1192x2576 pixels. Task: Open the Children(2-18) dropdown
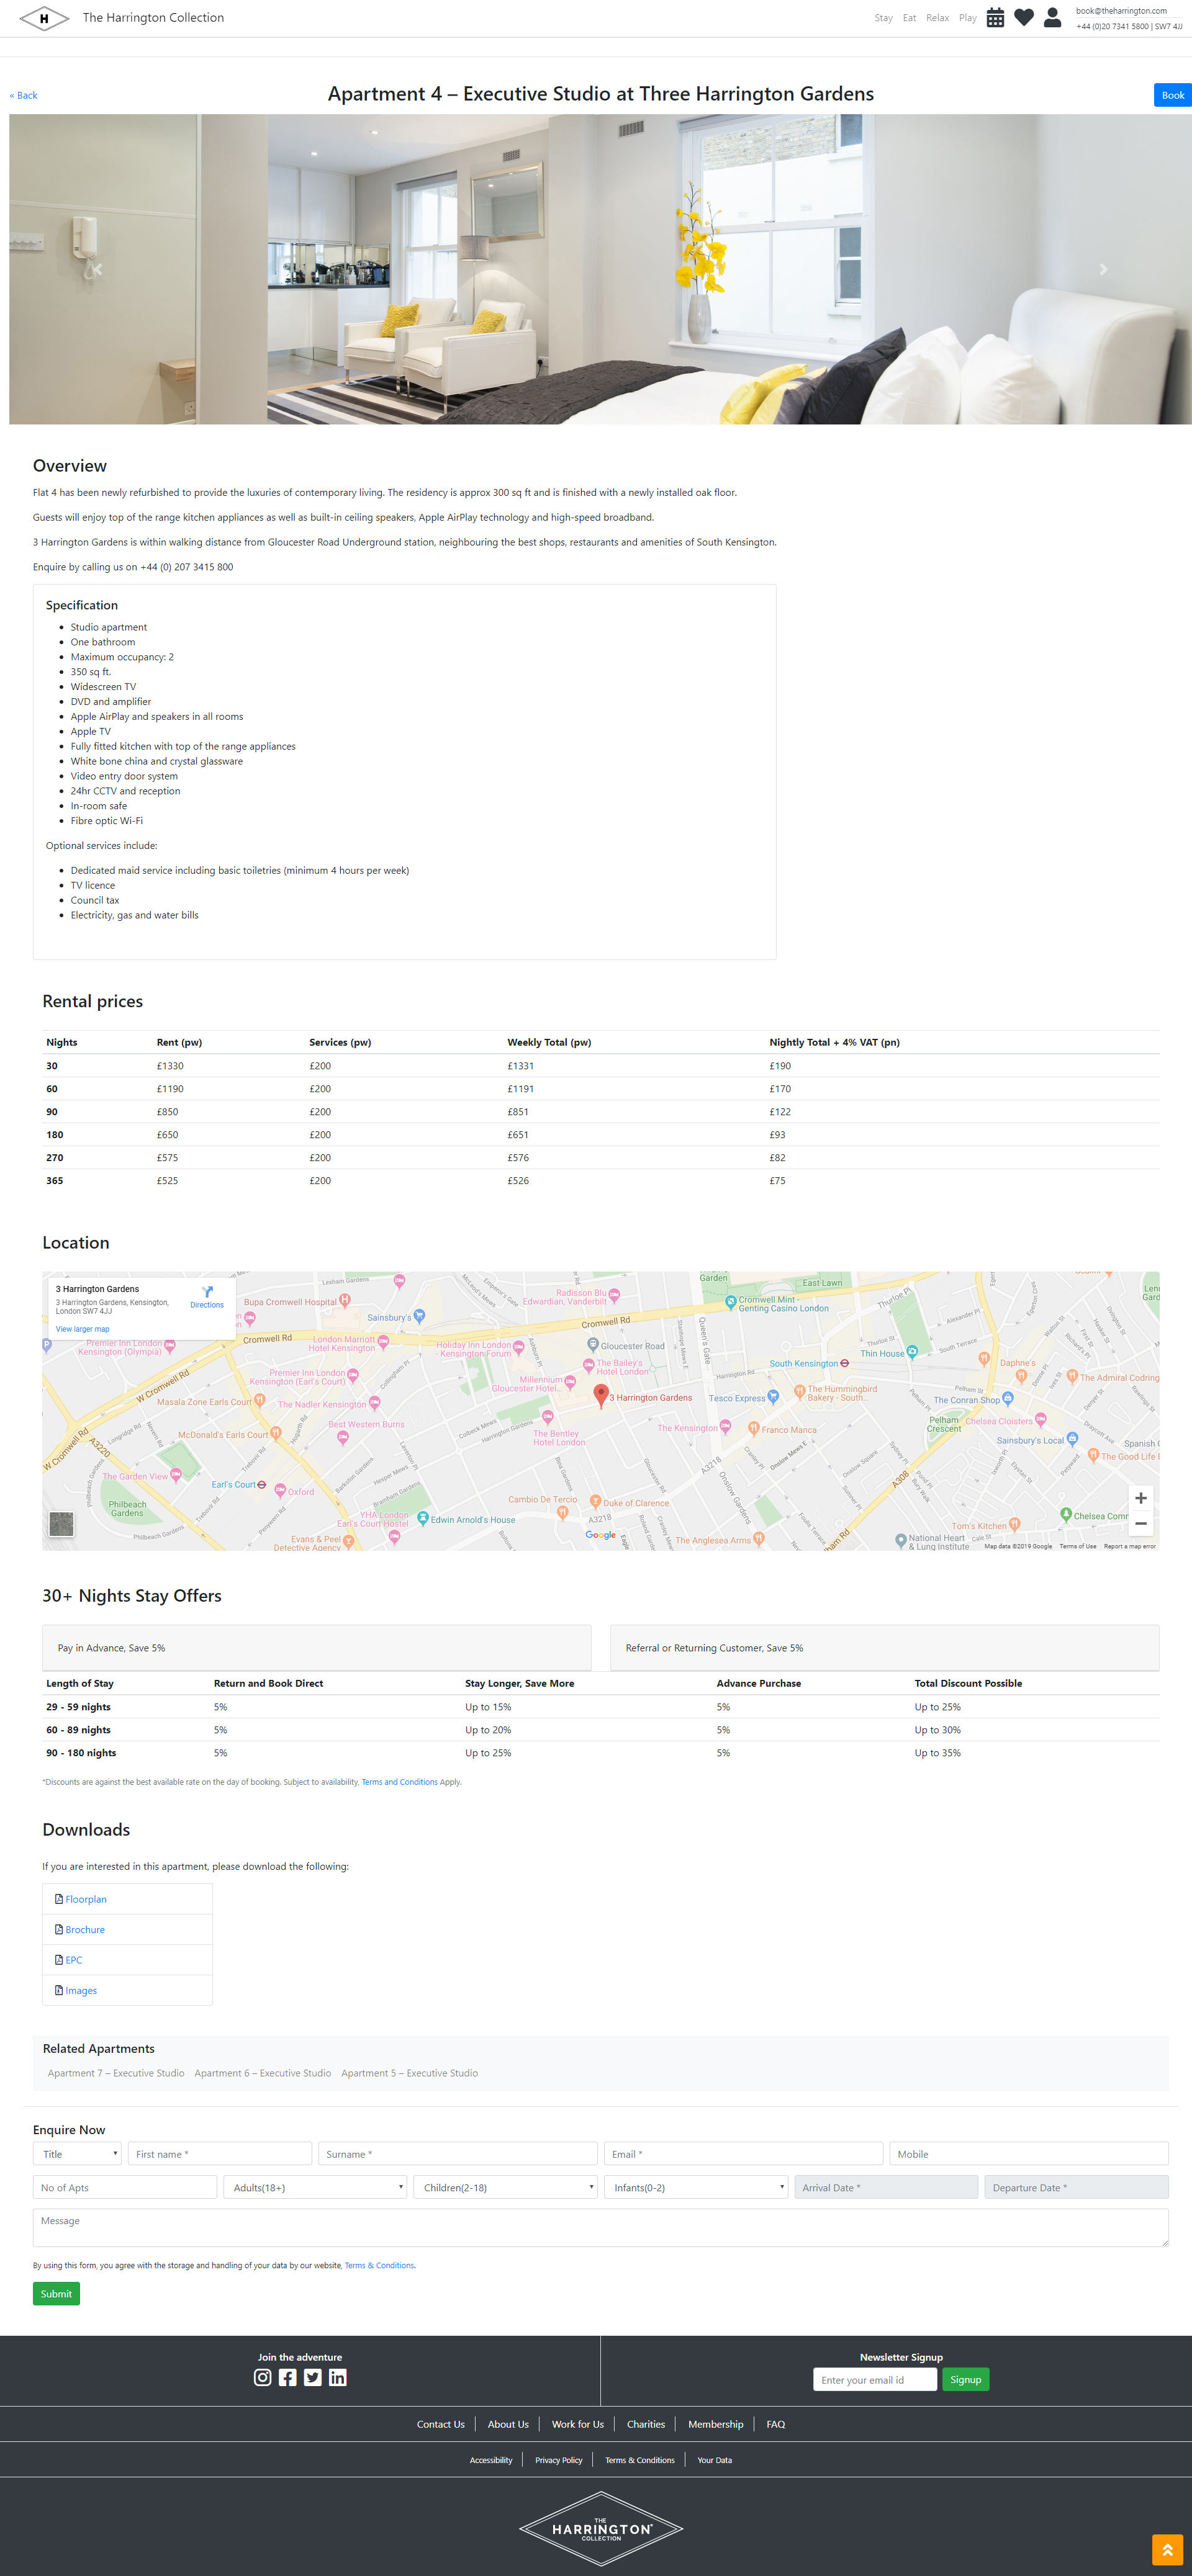(x=505, y=2187)
